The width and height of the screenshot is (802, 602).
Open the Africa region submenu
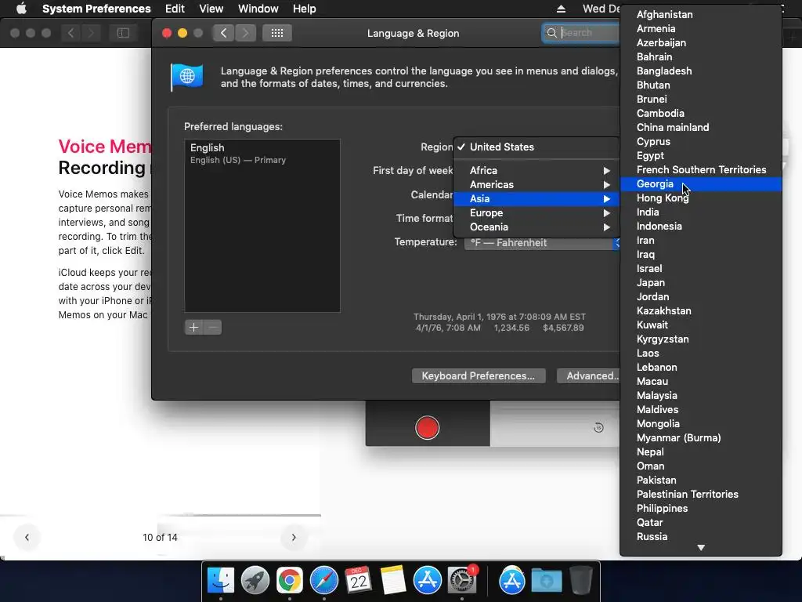coord(536,170)
